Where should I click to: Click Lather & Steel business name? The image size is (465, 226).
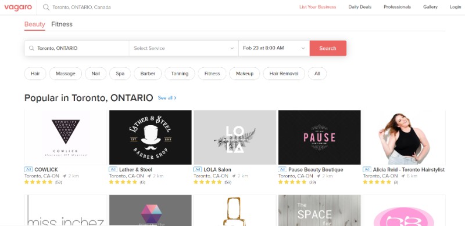(x=135, y=169)
